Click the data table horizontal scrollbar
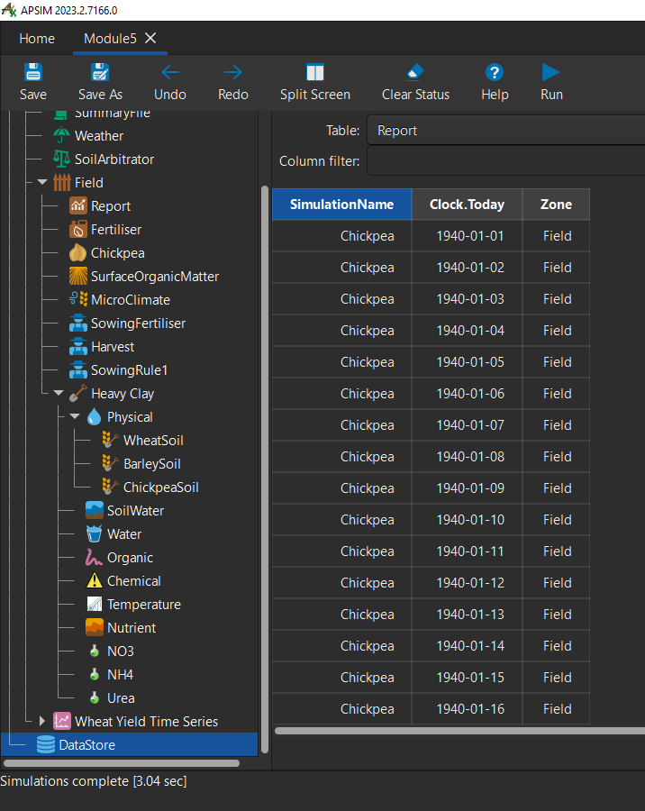This screenshot has height=811, width=645. pos(459,731)
